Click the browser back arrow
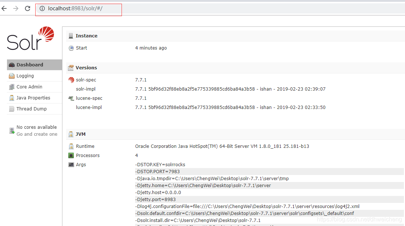Viewport: 405px width, 226px height. 4,8
